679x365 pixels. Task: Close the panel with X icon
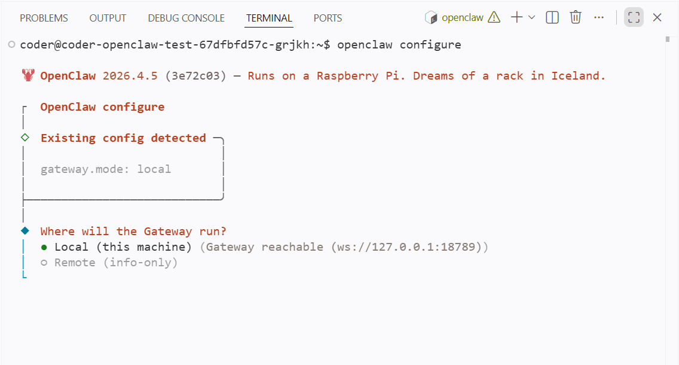657,17
